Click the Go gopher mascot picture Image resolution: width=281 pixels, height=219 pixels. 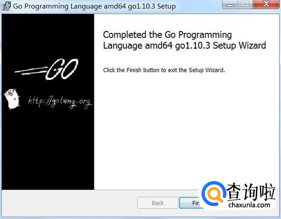point(12,99)
